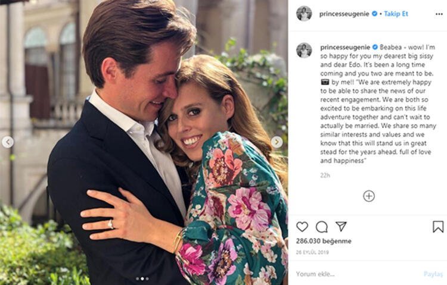This screenshot has width=447, height=285.
Task: Open princesseugenie profile from the header username
Action: click(x=344, y=14)
